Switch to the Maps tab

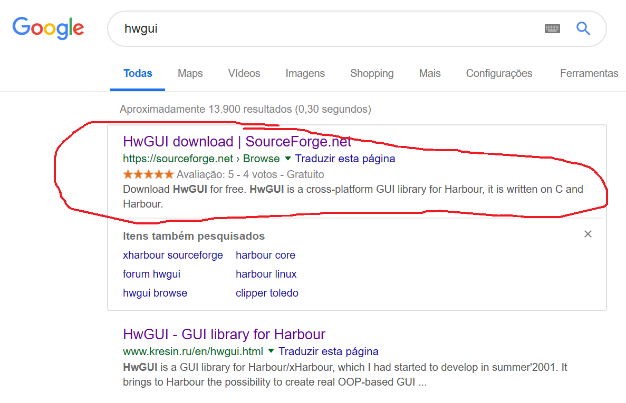pos(190,74)
